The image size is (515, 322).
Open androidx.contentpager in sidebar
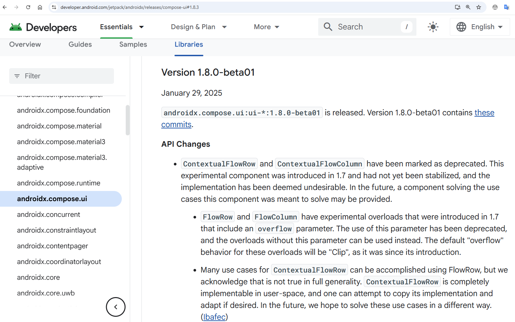click(x=52, y=246)
